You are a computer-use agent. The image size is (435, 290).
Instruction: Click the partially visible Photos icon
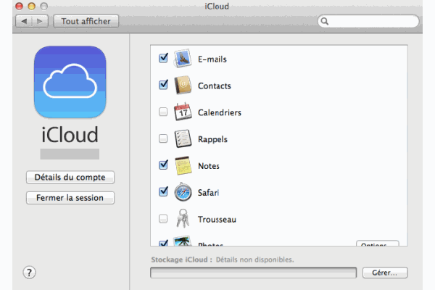(x=182, y=241)
